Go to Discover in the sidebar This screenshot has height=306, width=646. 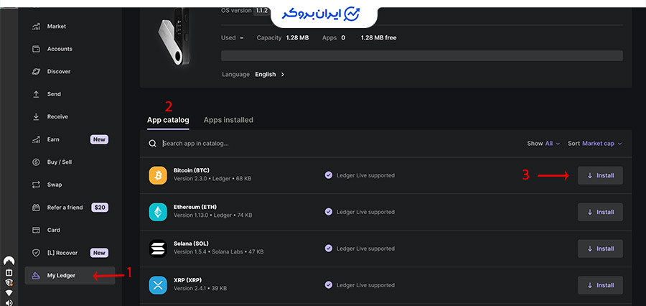(59, 72)
